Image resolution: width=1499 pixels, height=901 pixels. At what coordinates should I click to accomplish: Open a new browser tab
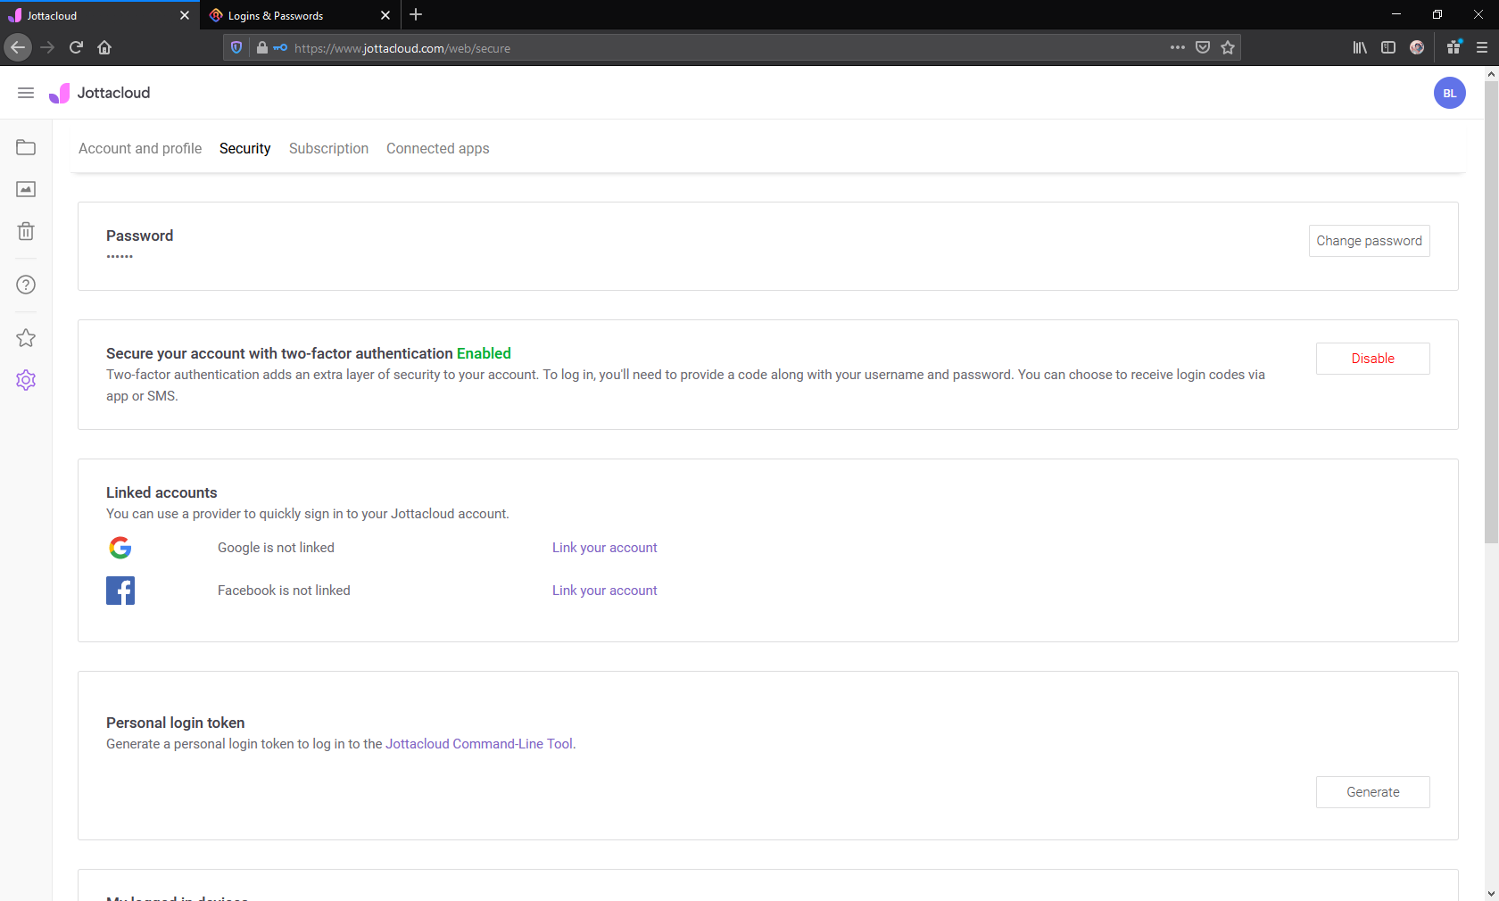point(416,15)
